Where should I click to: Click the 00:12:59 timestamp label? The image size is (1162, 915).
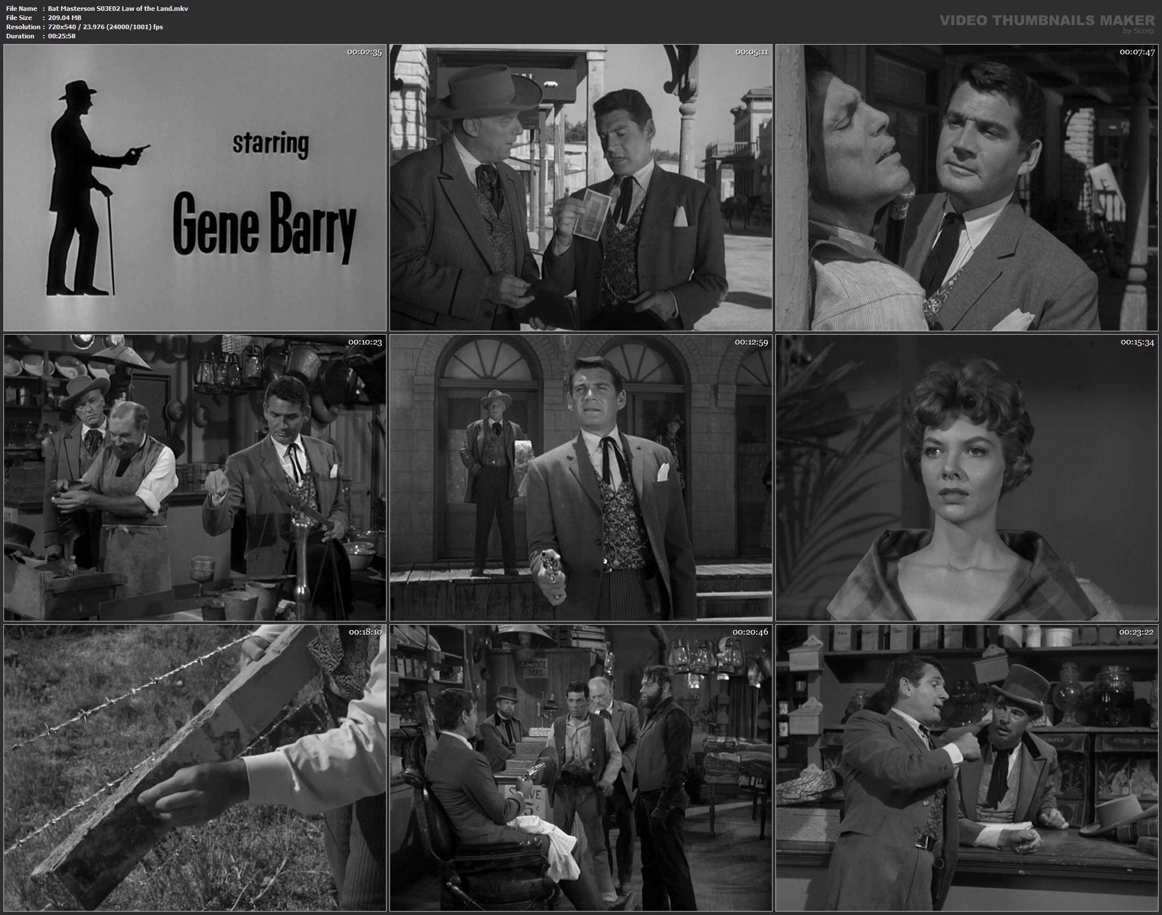click(x=751, y=342)
